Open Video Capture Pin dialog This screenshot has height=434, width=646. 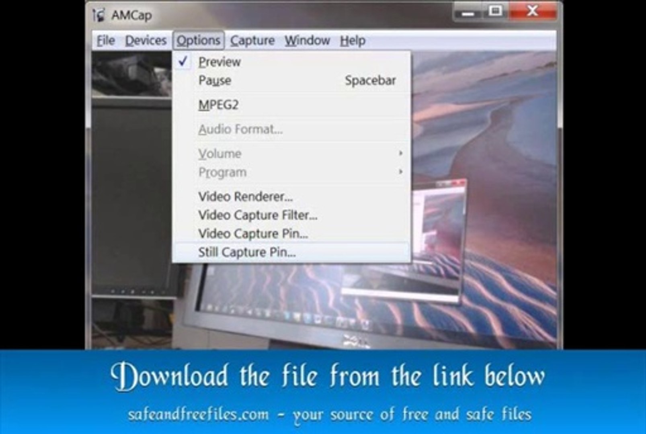(x=292, y=233)
